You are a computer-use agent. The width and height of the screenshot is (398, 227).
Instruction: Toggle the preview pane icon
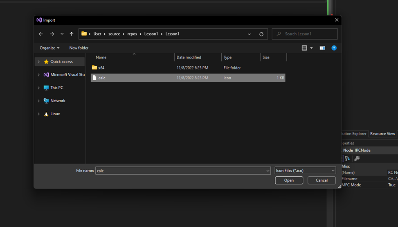(322, 48)
